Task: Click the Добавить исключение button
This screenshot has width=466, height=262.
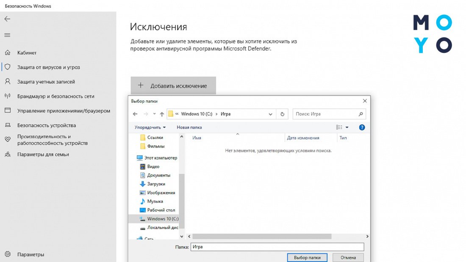Action: point(173,85)
